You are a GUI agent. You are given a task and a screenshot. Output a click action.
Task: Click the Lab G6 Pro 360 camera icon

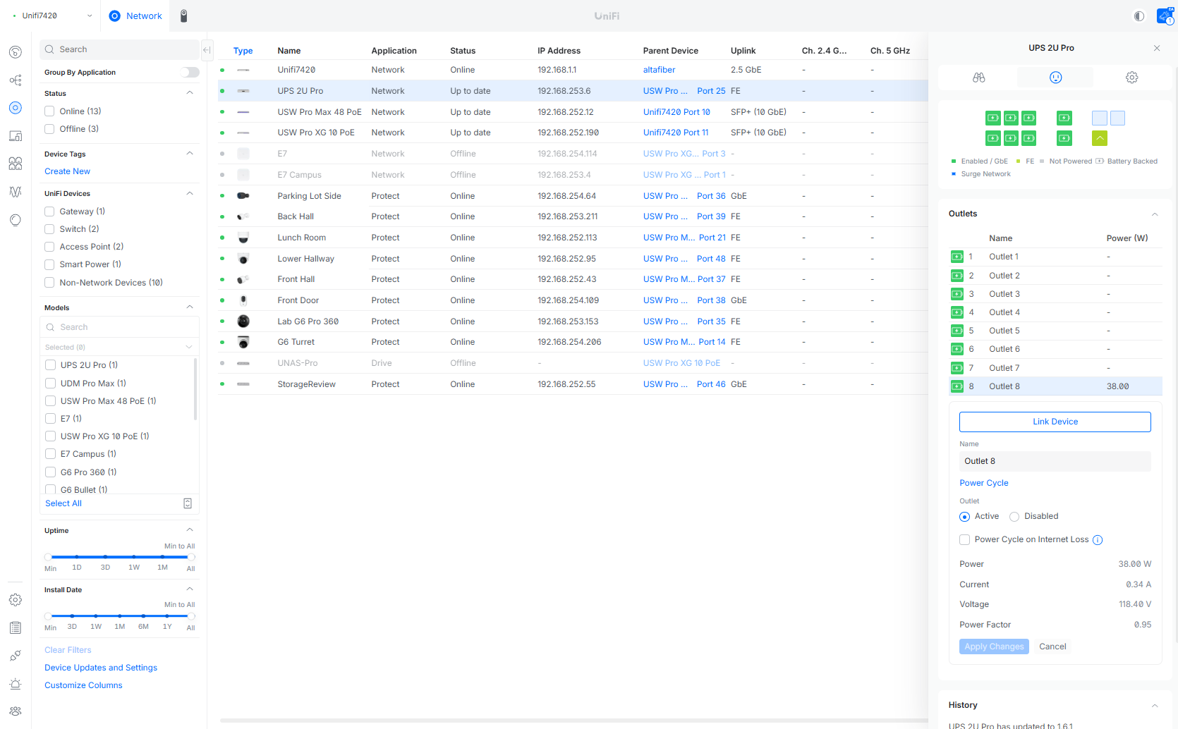point(243,321)
